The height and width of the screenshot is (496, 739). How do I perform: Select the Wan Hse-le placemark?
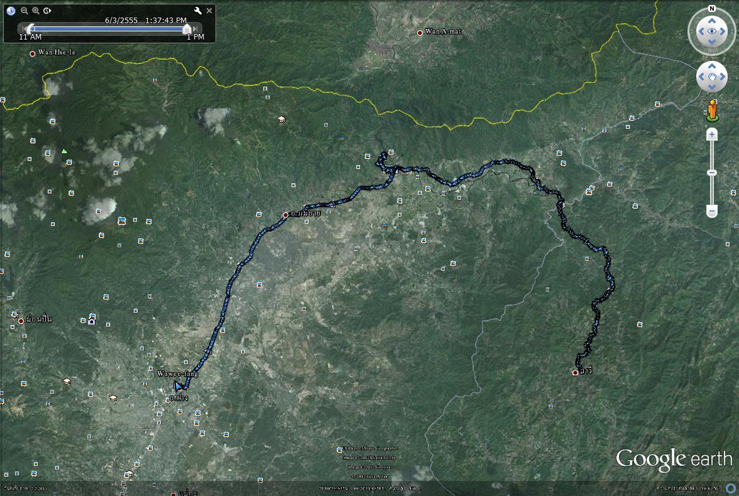coord(33,54)
